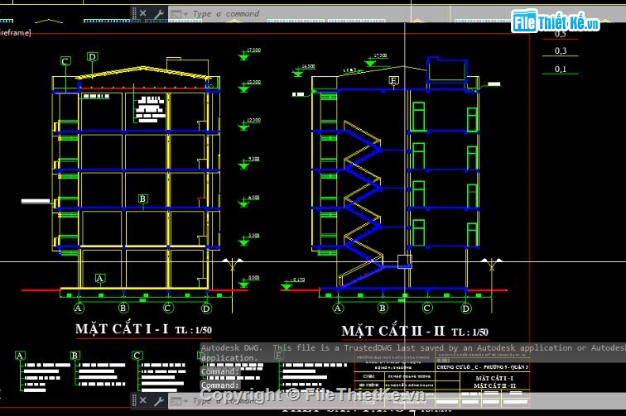Select the blue rooftop water tank outline
Screen dimensions: 626x416
click(x=447, y=69)
